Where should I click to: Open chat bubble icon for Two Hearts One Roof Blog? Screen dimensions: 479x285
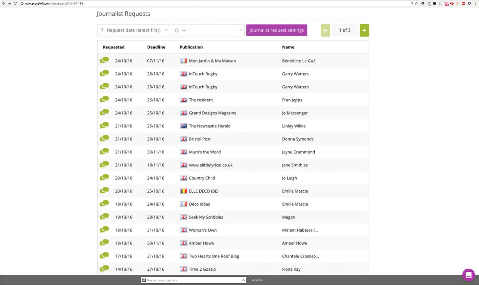click(104, 255)
